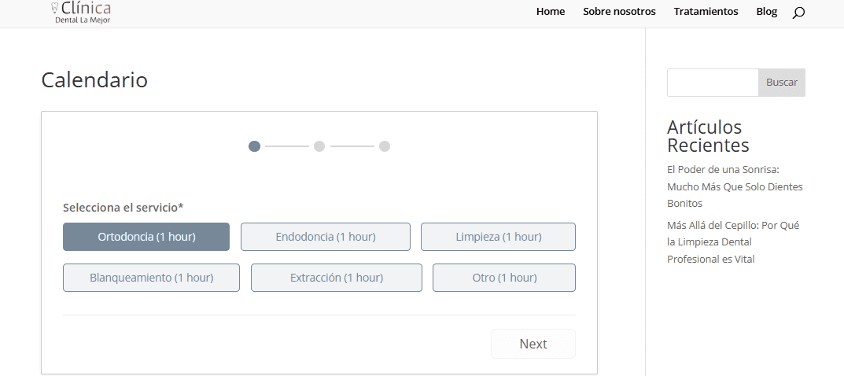Open article El Poder de una Sonrisa

(735, 186)
